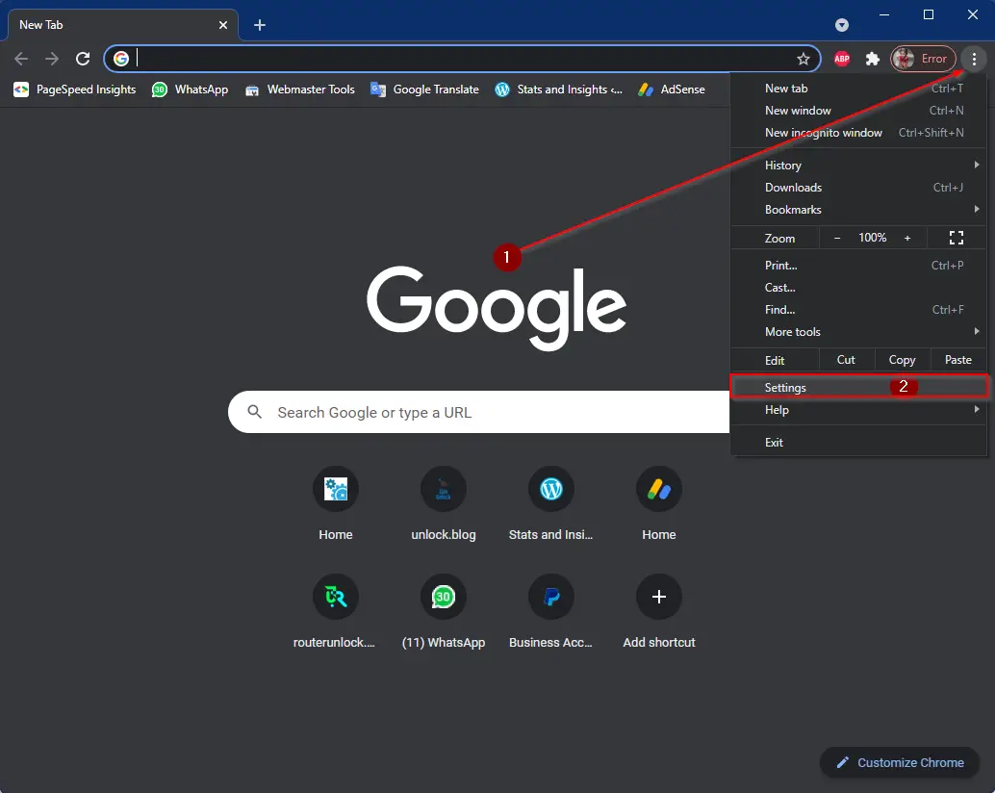Go back with the back arrow button
This screenshot has width=995, height=793.
(21, 59)
